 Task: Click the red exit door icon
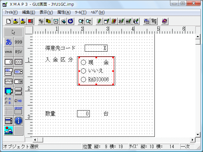30,21
